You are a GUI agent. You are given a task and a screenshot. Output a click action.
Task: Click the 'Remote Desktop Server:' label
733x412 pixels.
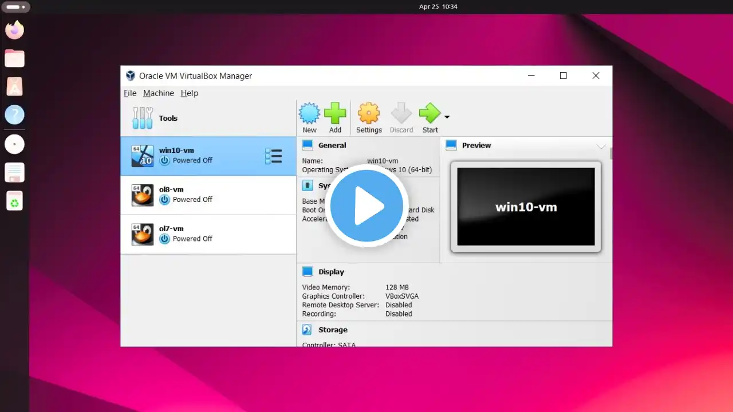(x=341, y=305)
